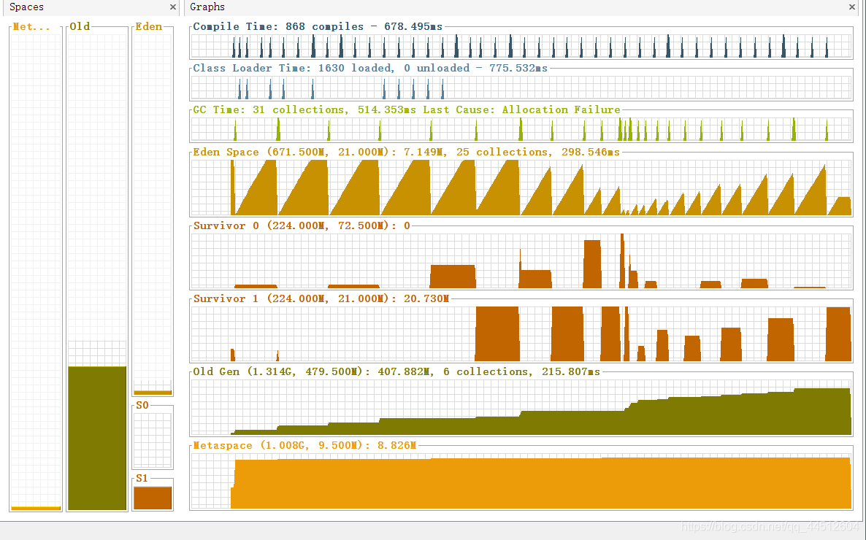Click the GC Time graph area
This screenshot has width=866, height=540.
click(x=521, y=129)
